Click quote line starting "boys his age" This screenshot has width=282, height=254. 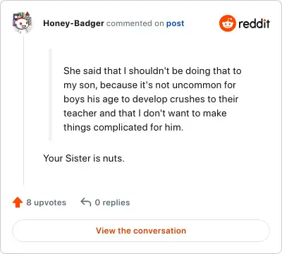tap(151, 99)
